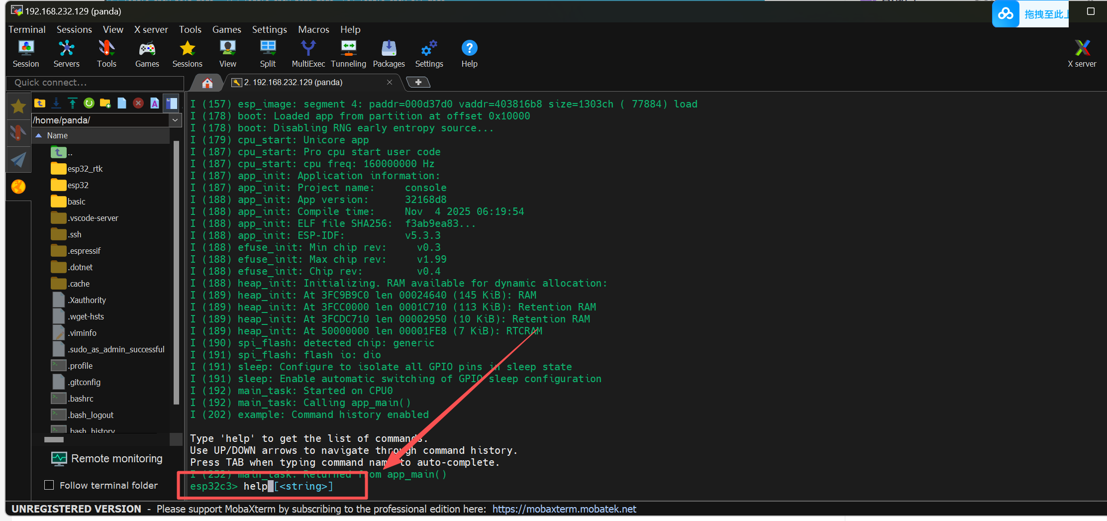Open the View menu
Image resolution: width=1107 pixels, height=521 pixels.
pyautogui.click(x=113, y=29)
